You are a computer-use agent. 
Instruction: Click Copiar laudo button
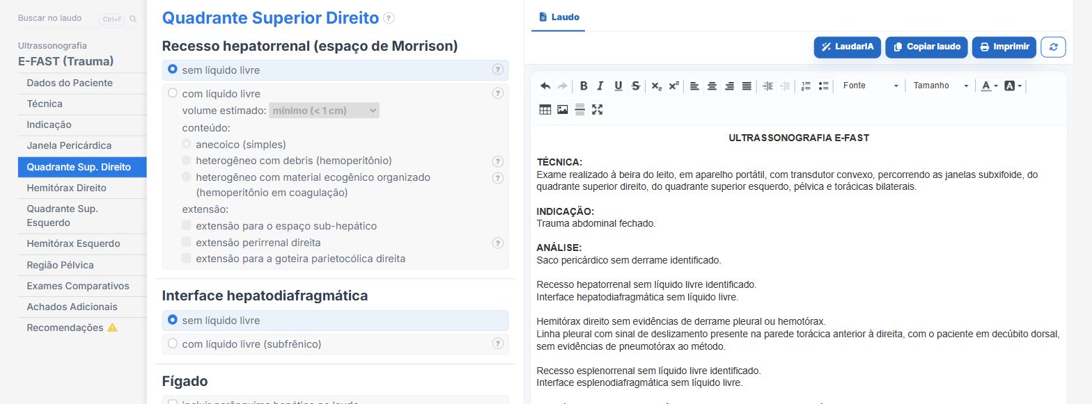point(927,47)
